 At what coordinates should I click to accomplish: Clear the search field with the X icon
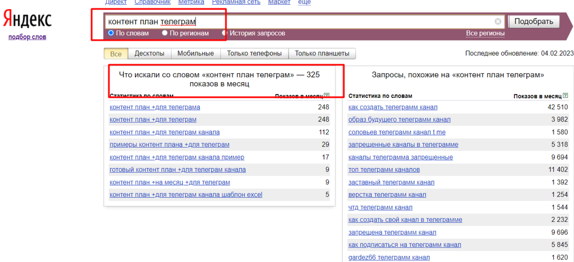pos(498,22)
